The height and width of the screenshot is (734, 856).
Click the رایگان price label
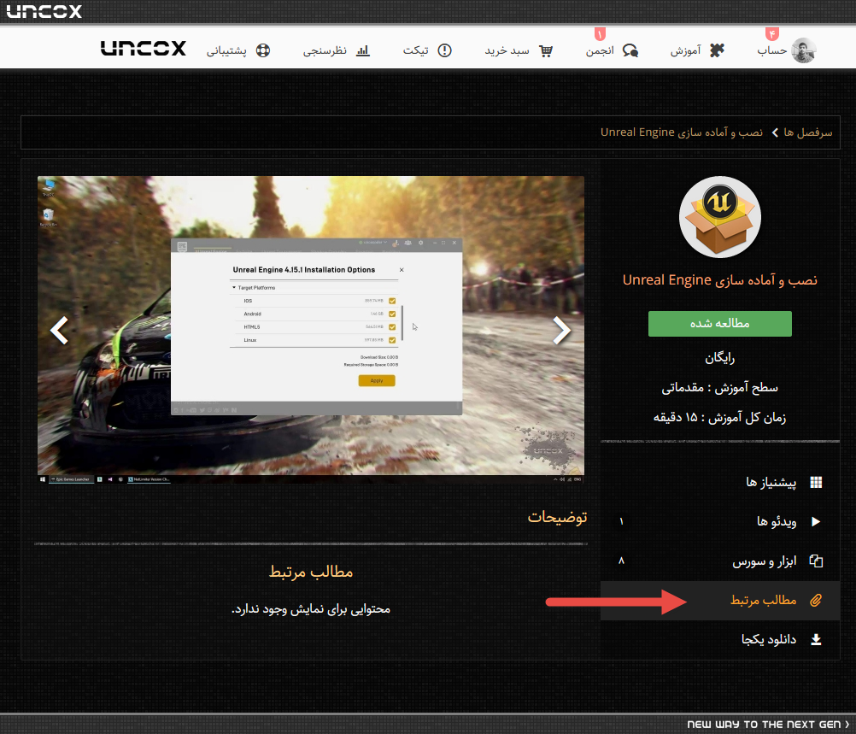[x=719, y=358]
